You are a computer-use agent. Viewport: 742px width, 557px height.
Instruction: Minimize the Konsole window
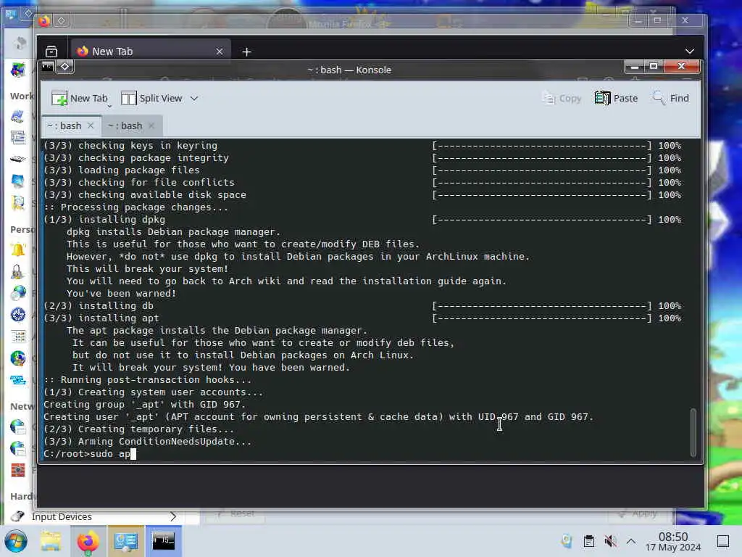(x=635, y=66)
